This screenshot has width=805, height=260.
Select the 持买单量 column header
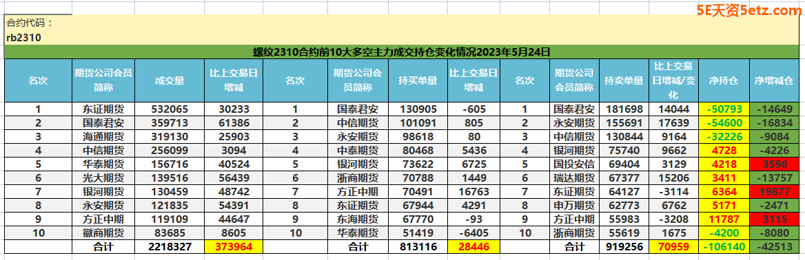418,80
